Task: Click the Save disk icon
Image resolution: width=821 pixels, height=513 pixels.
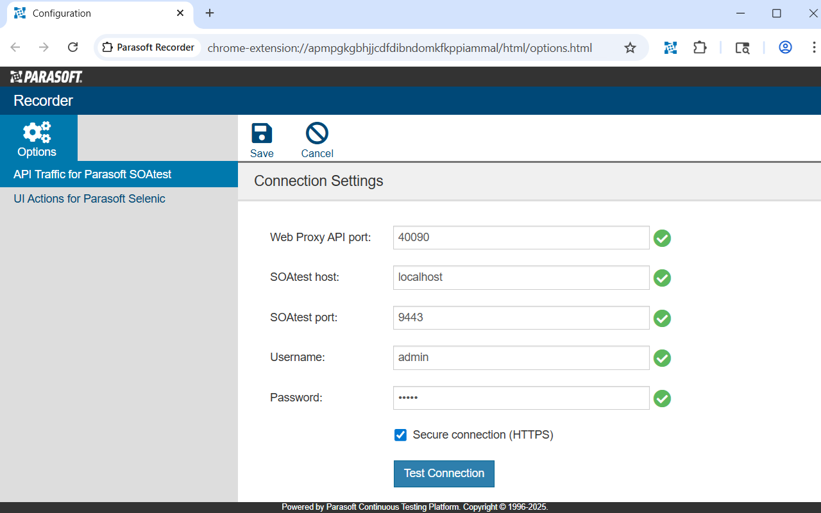Action: pyautogui.click(x=262, y=133)
